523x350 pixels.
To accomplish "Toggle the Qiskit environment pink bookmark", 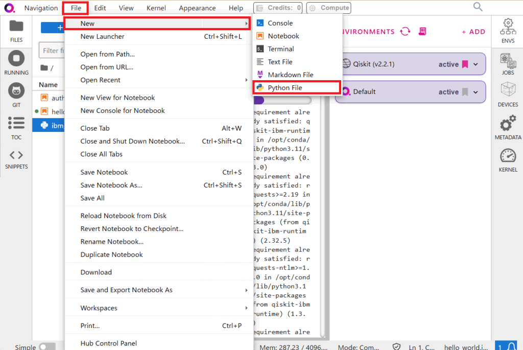I will [465, 64].
